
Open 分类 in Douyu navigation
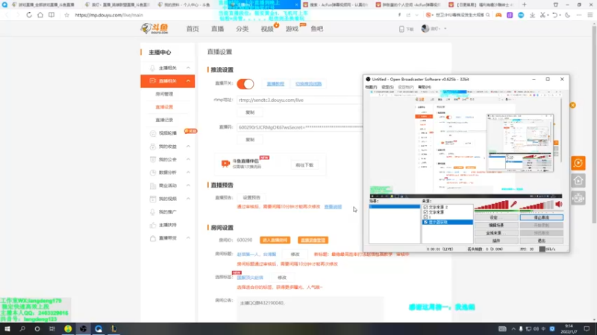tap(242, 29)
